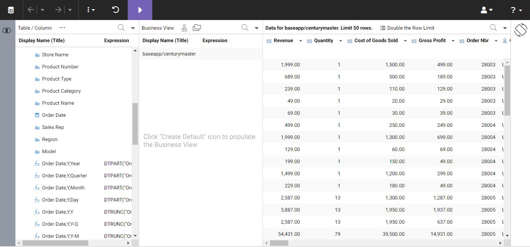530x247 pixels.
Task: Select the Order Date field
Action: pos(54,115)
